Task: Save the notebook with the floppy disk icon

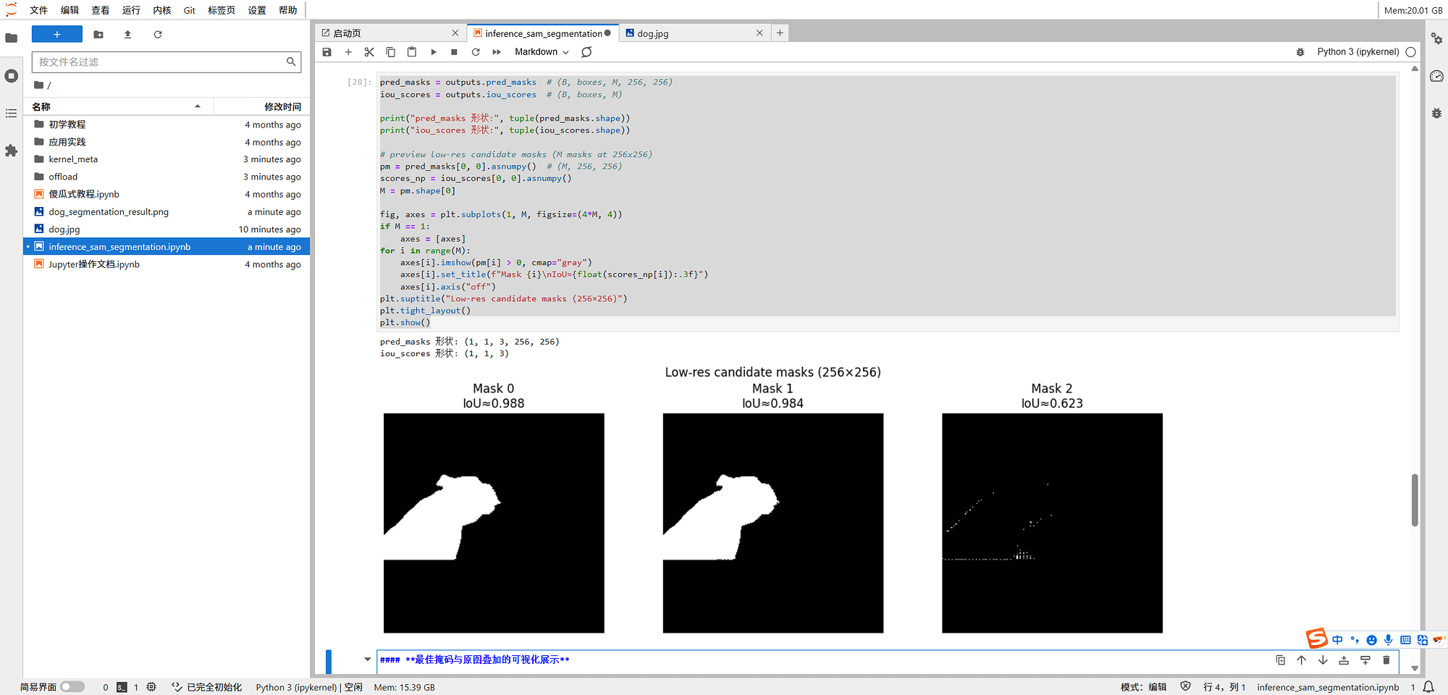Action: point(327,52)
